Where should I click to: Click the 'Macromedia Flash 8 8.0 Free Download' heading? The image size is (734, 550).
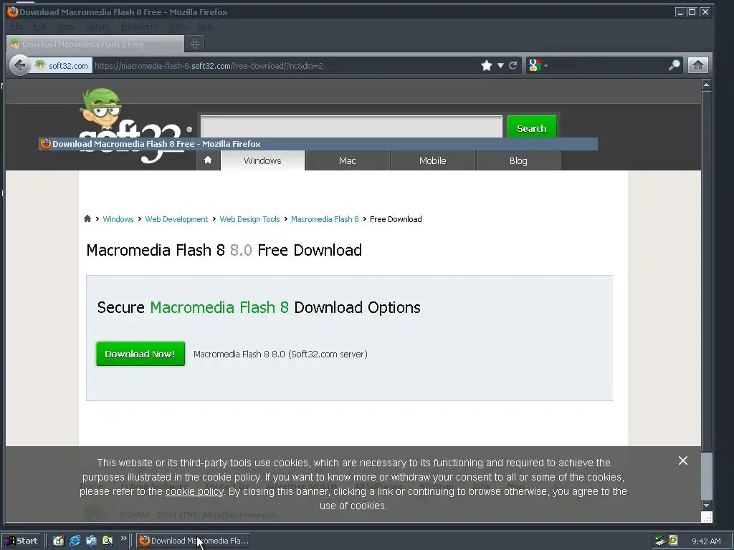coord(224,250)
